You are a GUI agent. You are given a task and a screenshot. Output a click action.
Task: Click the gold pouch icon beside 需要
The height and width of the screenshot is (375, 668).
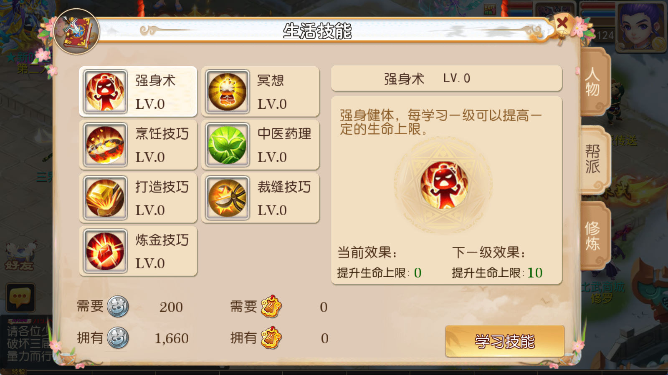[271, 307]
